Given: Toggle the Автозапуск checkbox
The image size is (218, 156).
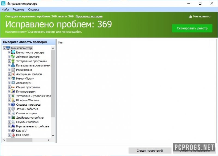Looking at the screenshot, I should pyautogui.click(x=9, y=83).
